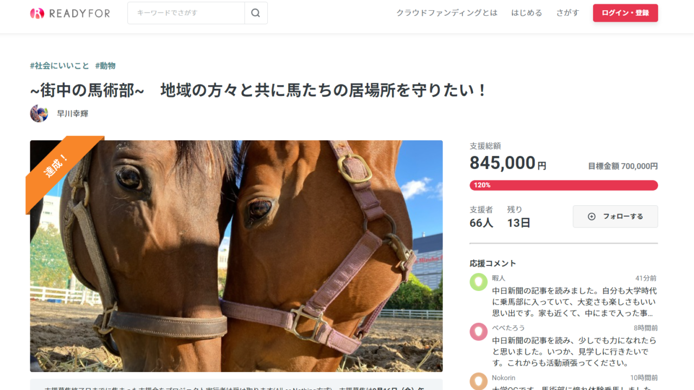694x390 pixels.
Task: Click the plus icon in フォローする button
Action: click(x=592, y=217)
